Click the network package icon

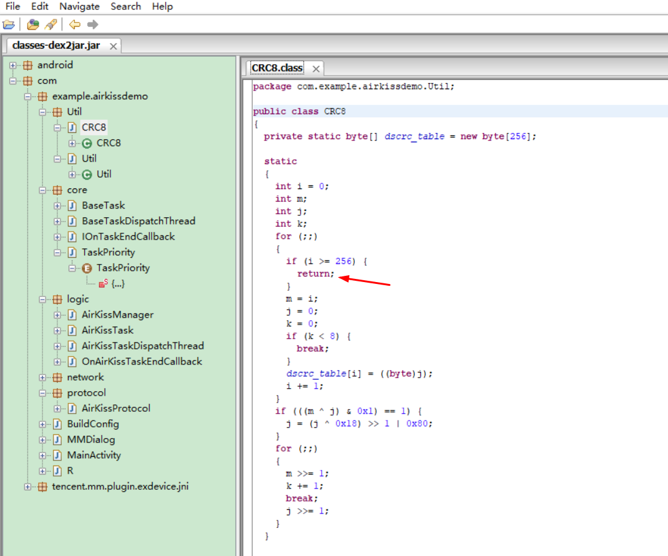(57, 378)
